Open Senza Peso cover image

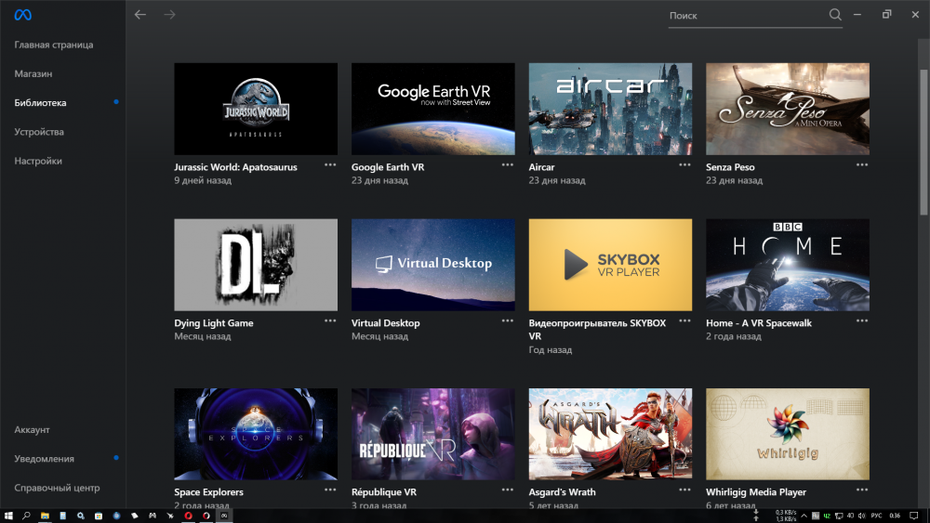(x=788, y=109)
